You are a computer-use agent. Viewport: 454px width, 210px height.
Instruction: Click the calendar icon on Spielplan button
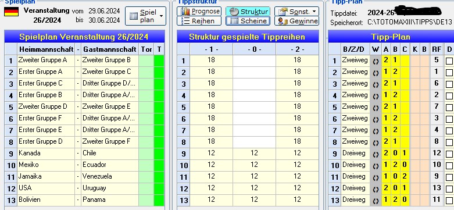(x=134, y=16)
